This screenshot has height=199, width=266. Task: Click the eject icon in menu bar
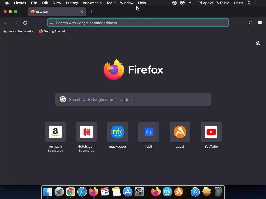click(190, 3)
